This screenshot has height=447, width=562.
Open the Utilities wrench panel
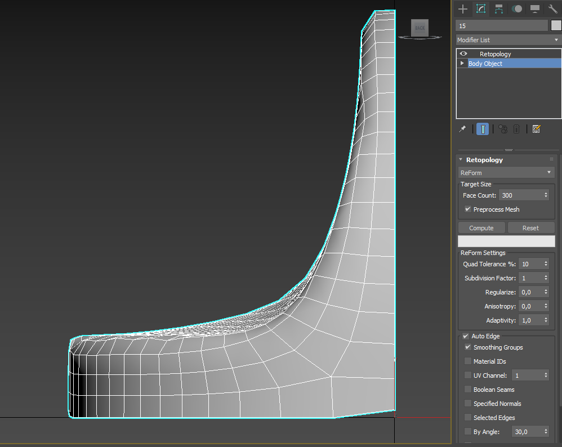(552, 9)
